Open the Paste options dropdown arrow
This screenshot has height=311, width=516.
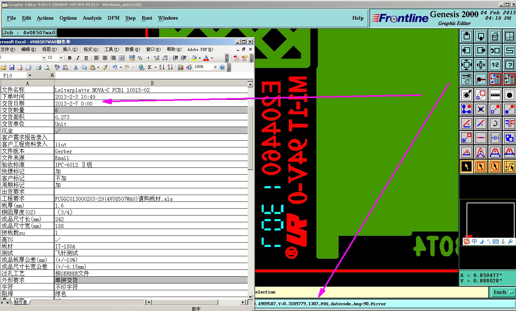pyautogui.click(x=98, y=67)
